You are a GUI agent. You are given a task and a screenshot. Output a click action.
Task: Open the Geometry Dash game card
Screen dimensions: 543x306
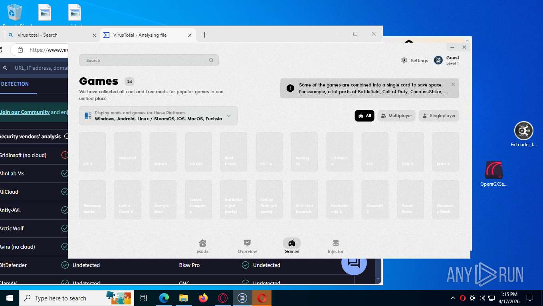pyautogui.click(x=446, y=200)
